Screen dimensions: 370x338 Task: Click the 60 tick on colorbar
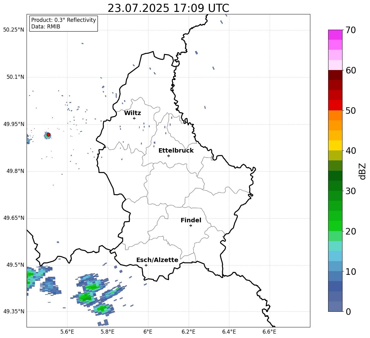tap(351, 70)
